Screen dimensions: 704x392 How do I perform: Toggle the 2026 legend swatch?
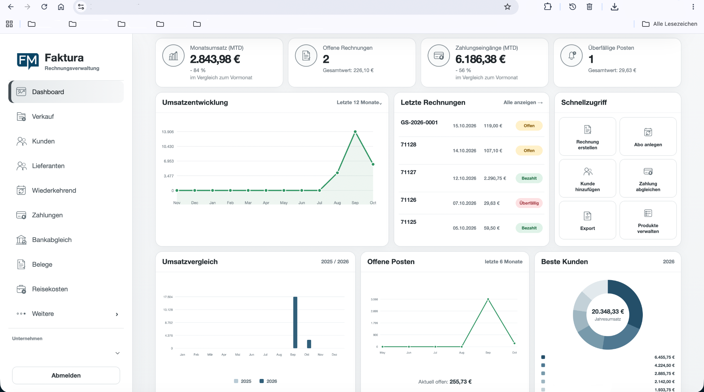tap(262, 381)
